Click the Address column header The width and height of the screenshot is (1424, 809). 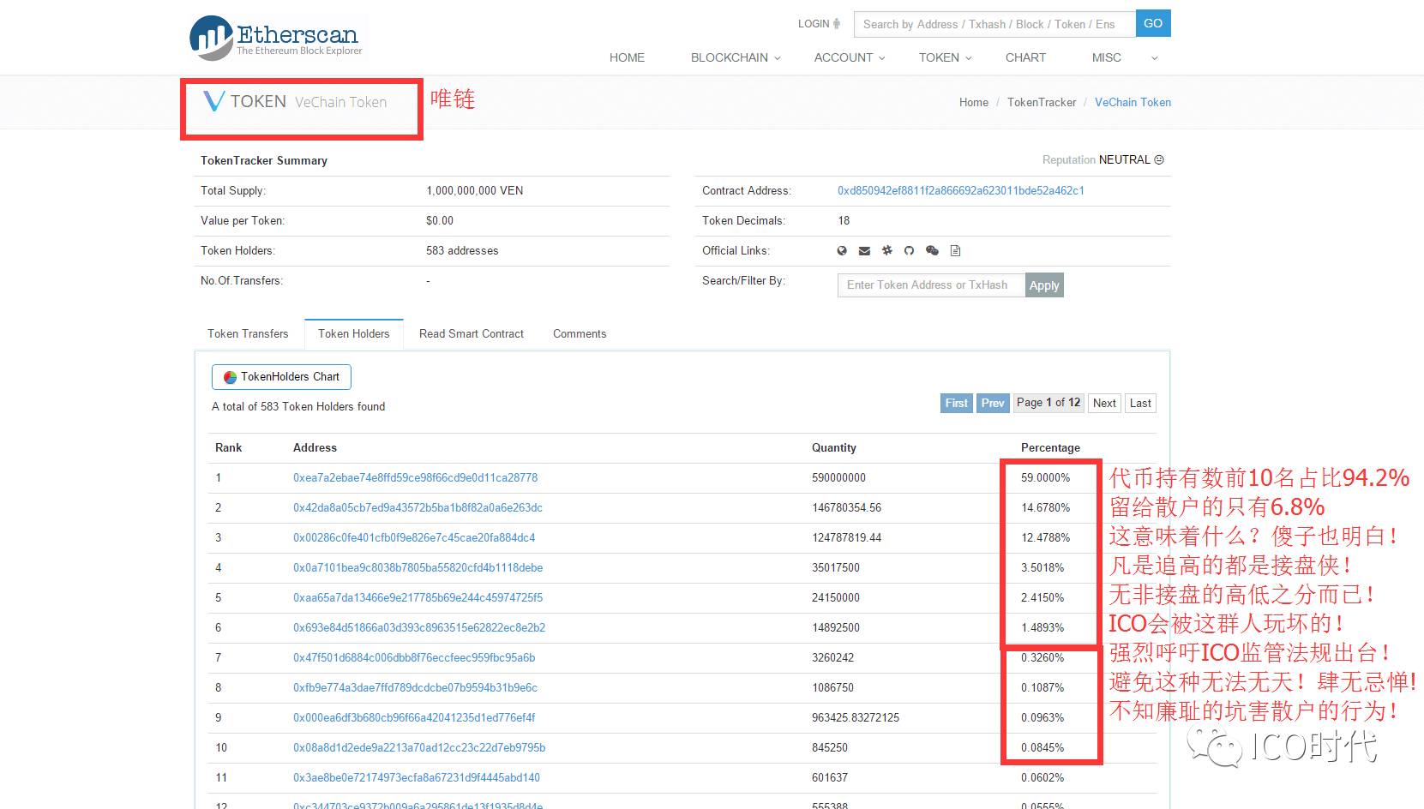pos(315,447)
